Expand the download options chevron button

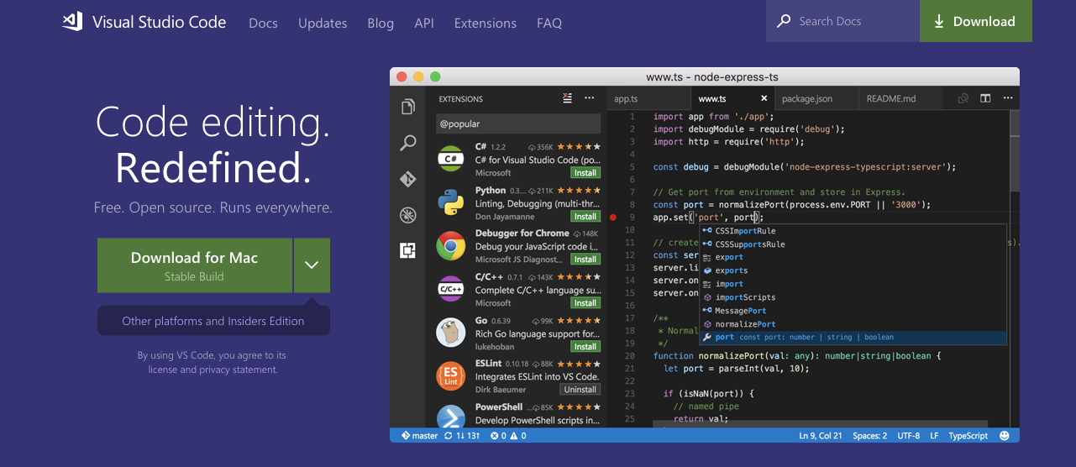(x=312, y=265)
